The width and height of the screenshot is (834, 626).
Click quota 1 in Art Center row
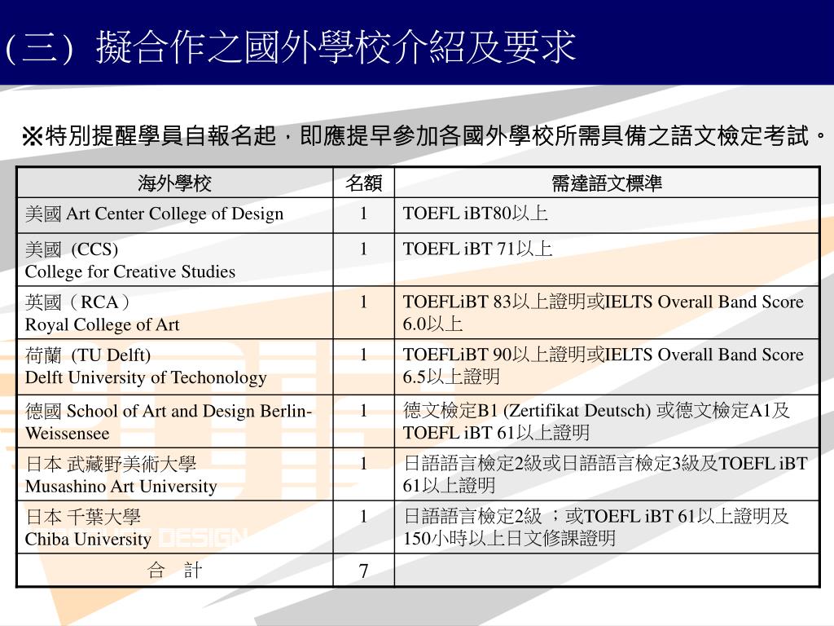[364, 214]
